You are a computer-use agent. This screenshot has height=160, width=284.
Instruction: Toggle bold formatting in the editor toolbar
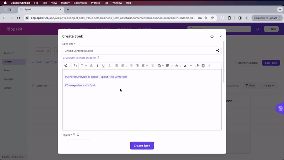(91, 66)
